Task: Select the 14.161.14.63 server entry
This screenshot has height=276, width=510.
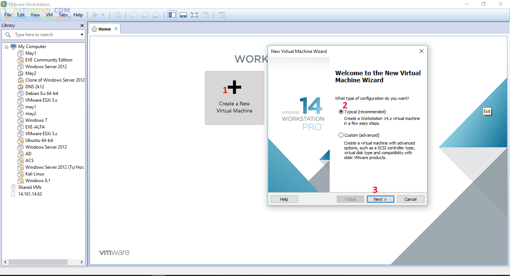Action: [x=30, y=194]
